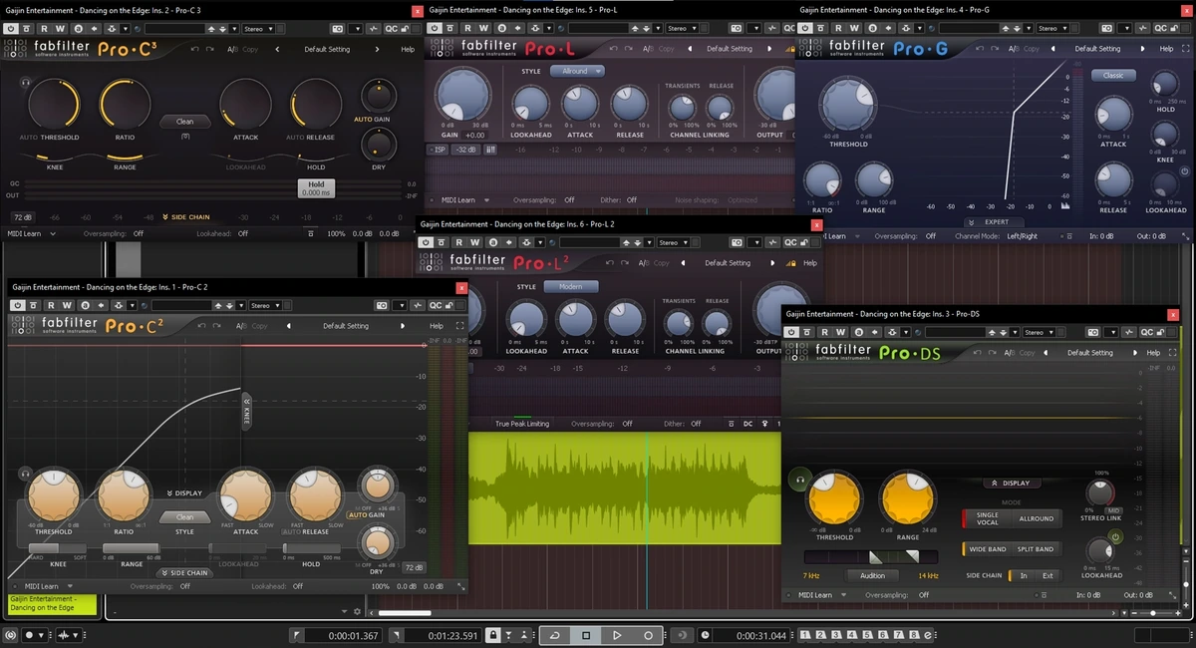The height and width of the screenshot is (648, 1196).
Task: Click the 72 dB meter scale button in Pro-C 3
Action: click(22, 217)
